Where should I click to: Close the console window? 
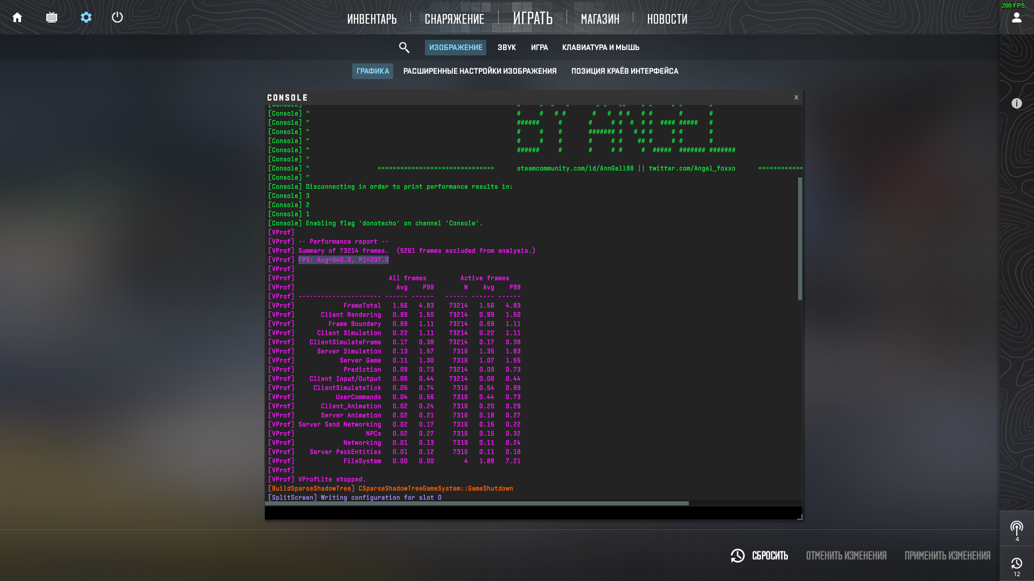coord(796,97)
